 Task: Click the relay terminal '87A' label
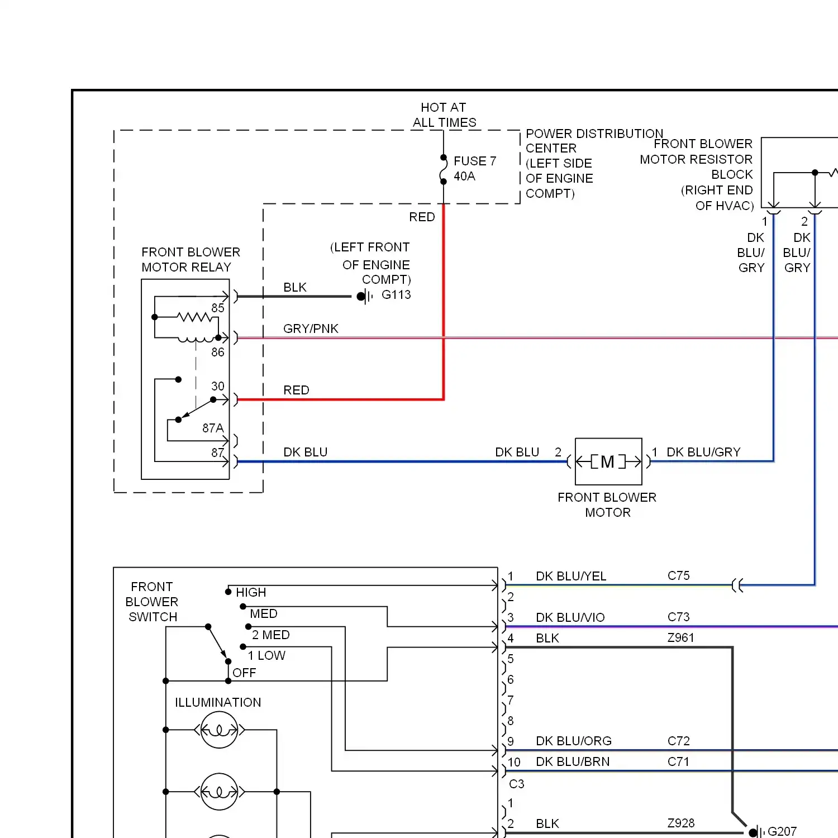point(213,428)
